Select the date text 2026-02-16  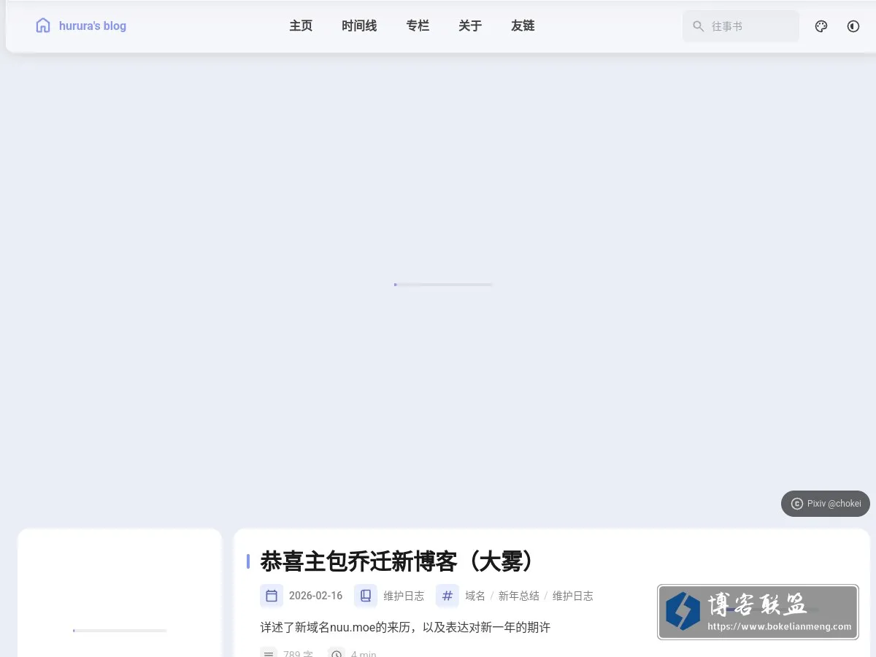coord(315,596)
